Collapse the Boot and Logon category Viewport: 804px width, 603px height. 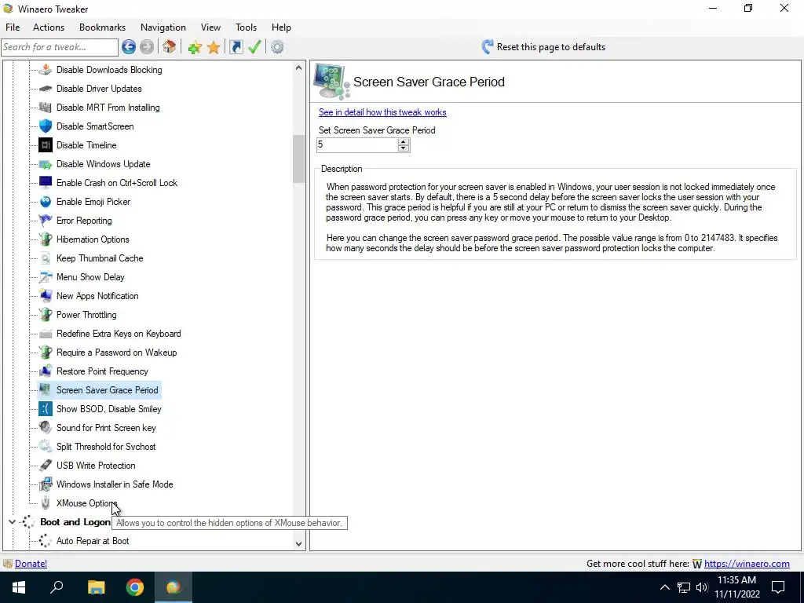[12, 522]
